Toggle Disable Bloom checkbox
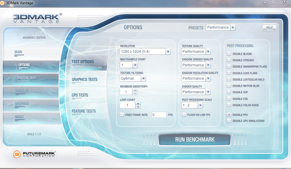This screenshot has width=291, height=169. tap(229, 54)
